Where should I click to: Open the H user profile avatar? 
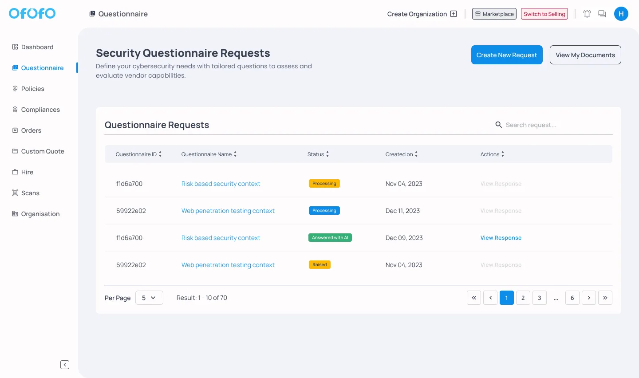[x=621, y=14]
